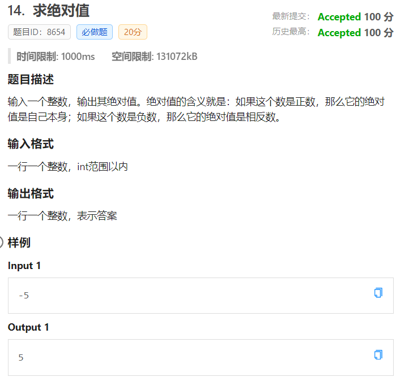Copy the Input 1 sample text
This screenshot has width=396, height=377.
pos(378,293)
